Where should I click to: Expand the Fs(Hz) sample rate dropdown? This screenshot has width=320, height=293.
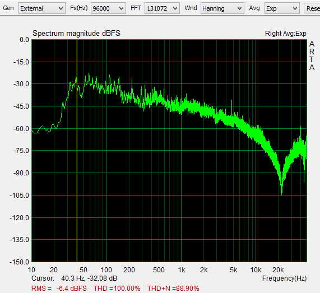pyautogui.click(x=108, y=8)
